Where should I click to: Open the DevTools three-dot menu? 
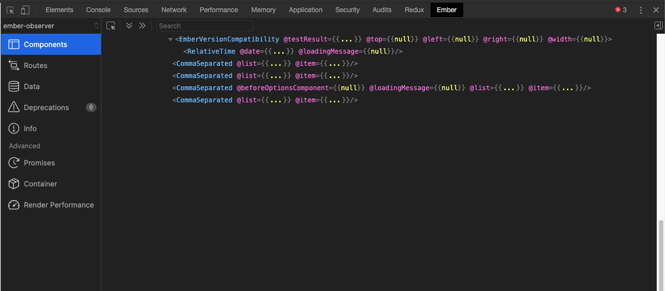641,10
